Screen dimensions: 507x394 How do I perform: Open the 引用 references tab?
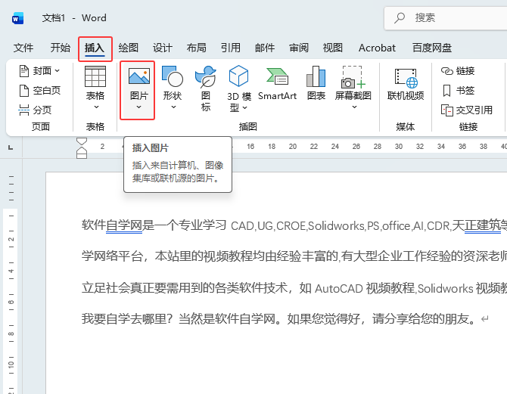(231, 48)
